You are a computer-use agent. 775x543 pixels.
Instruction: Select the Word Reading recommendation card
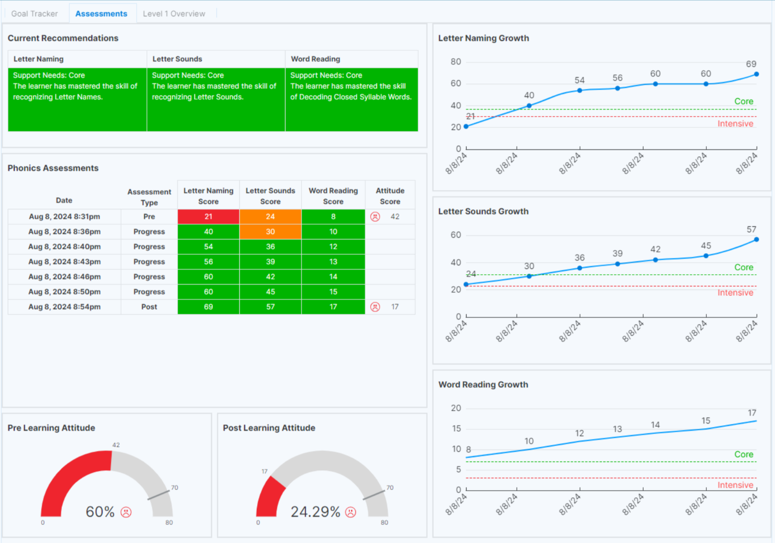click(351, 99)
